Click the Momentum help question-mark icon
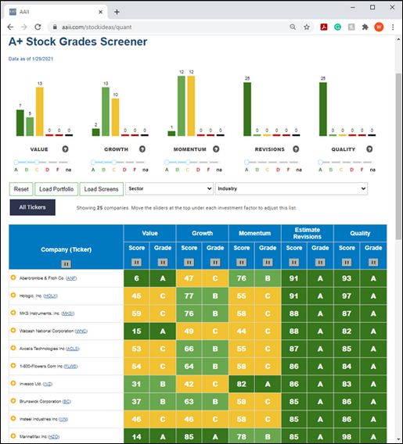 (x=216, y=149)
